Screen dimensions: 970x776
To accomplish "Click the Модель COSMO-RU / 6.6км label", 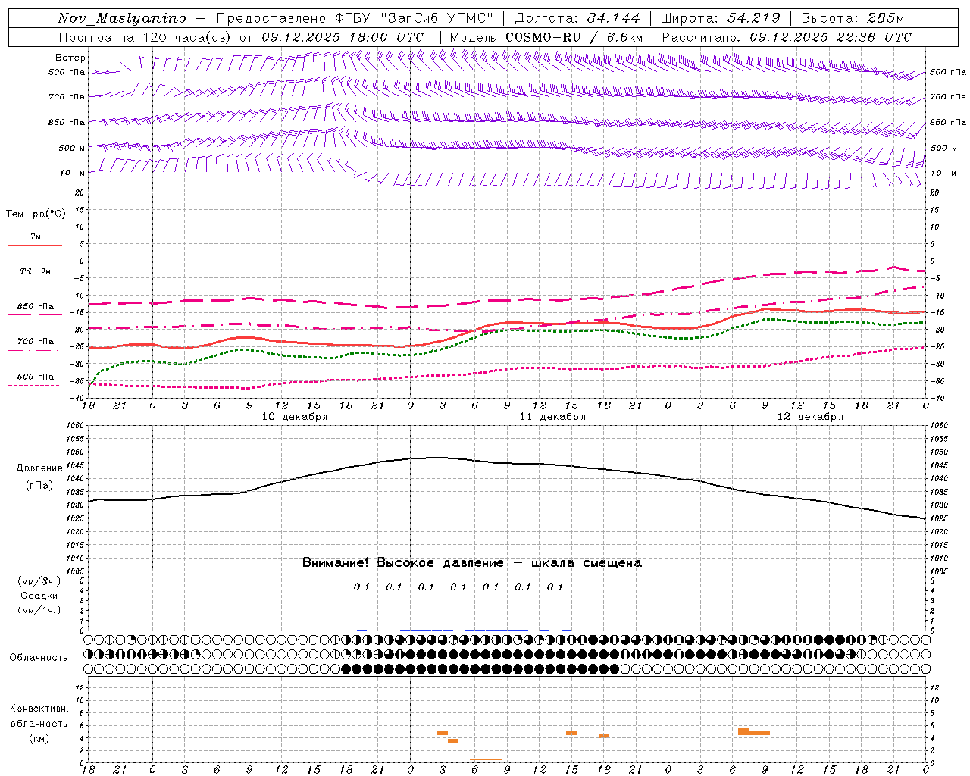I will coord(546,37).
